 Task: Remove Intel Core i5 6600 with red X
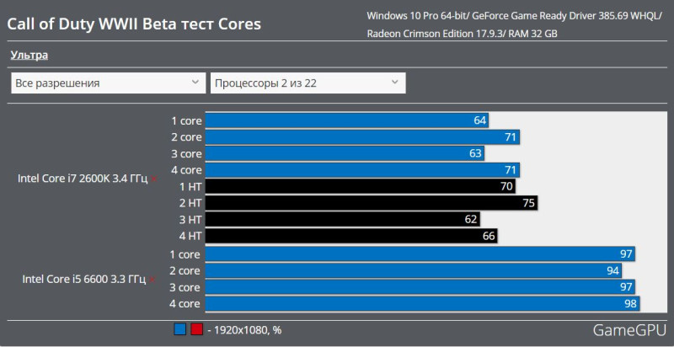153,279
